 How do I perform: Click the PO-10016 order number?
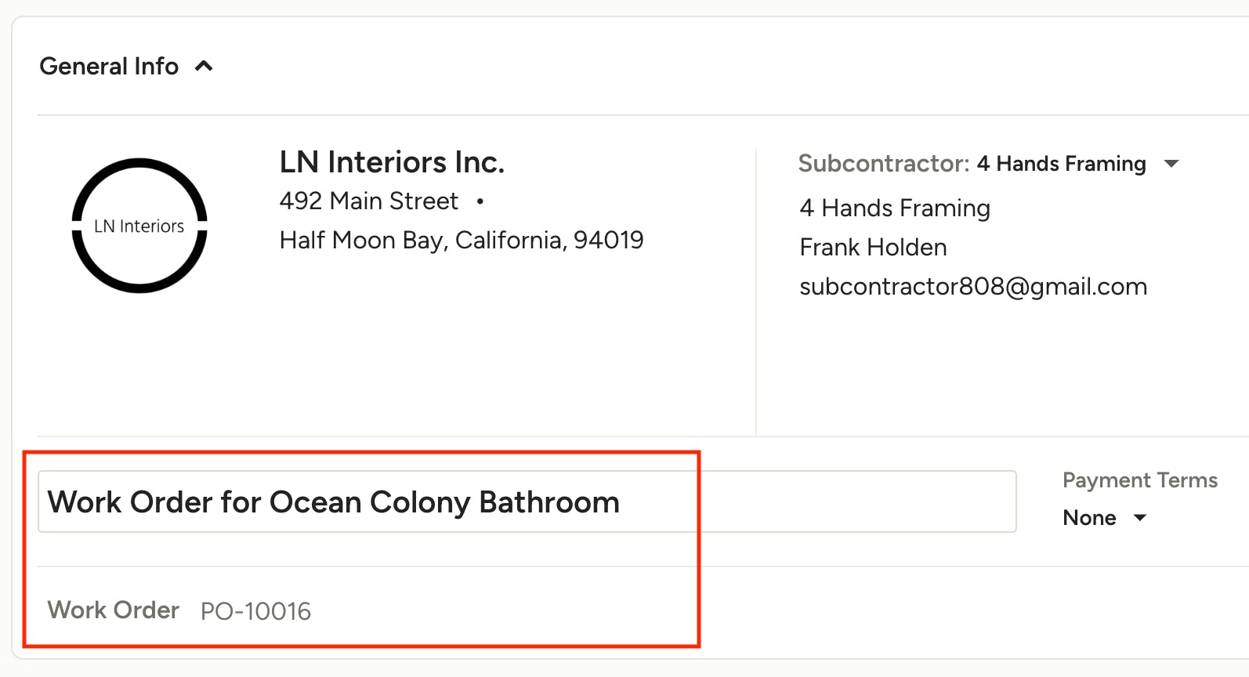[x=255, y=611]
